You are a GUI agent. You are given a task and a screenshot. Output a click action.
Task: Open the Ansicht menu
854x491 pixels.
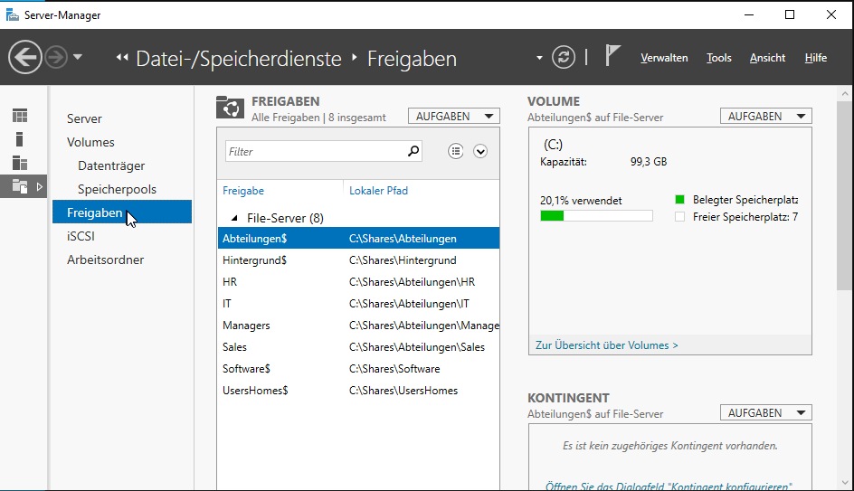pos(767,58)
